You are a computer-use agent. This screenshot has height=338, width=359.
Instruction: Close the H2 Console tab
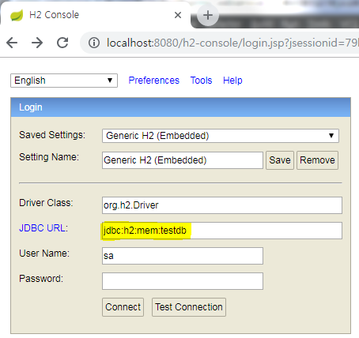point(178,15)
